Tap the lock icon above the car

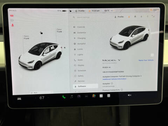pyautogui.click(x=41, y=33)
